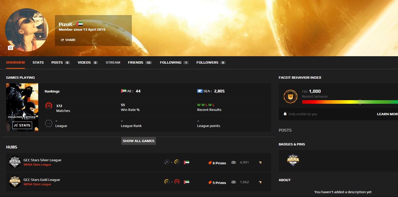This screenshot has width=398, height=197.
Task: Go to the Videos tab
Action: [88, 62]
